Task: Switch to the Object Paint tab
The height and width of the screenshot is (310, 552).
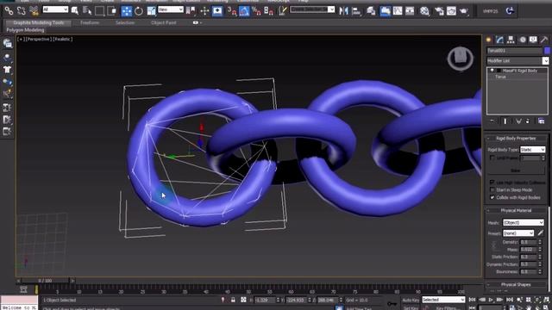Action: pyautogui.click(x=163, y=22)
